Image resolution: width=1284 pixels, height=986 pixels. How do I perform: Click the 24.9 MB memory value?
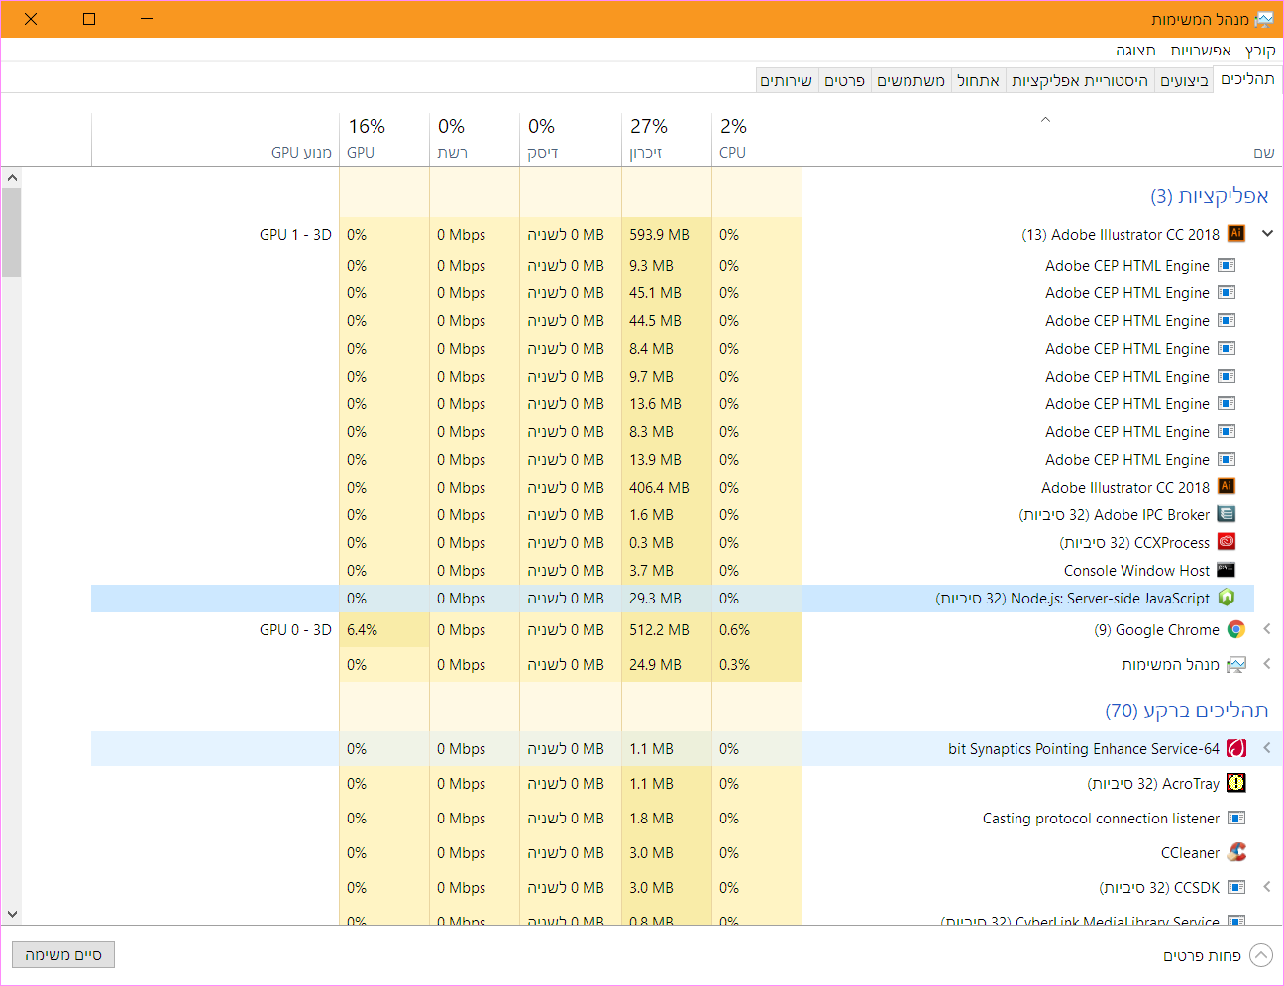point(655,665)
